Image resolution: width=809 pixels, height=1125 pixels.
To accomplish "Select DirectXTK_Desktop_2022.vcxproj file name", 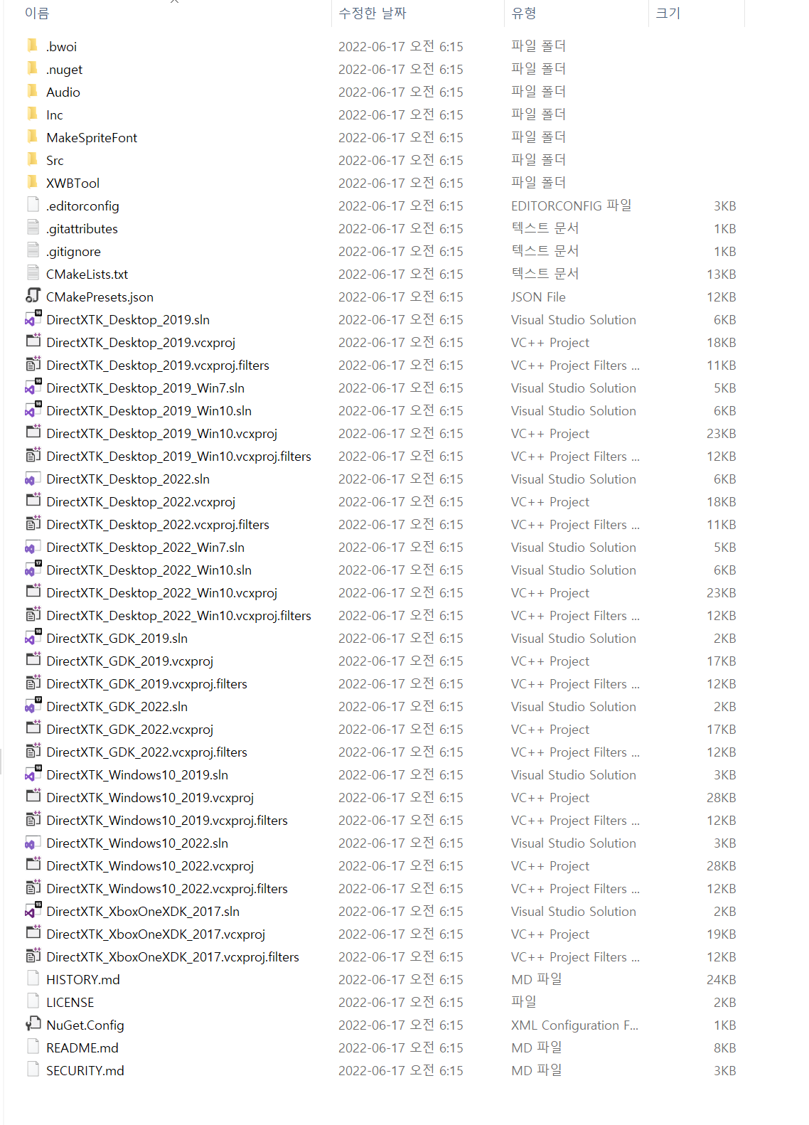I will pos(141,502).
